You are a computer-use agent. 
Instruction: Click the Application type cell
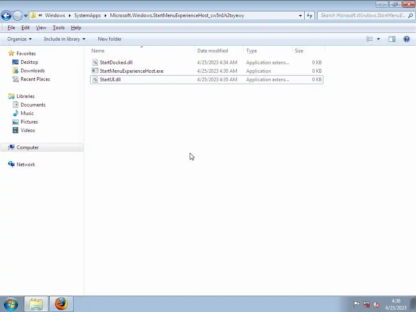pyautogui.click(x=258, y=71)
